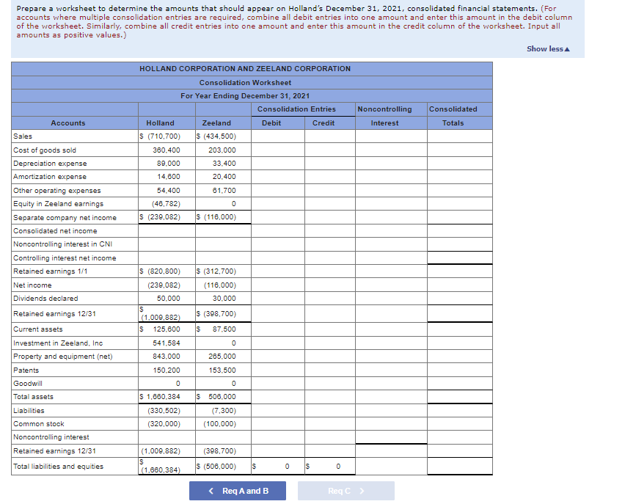The image size is (625, 504).
Task: Select Sales row Credit input cell
Action: coord(330,136)
